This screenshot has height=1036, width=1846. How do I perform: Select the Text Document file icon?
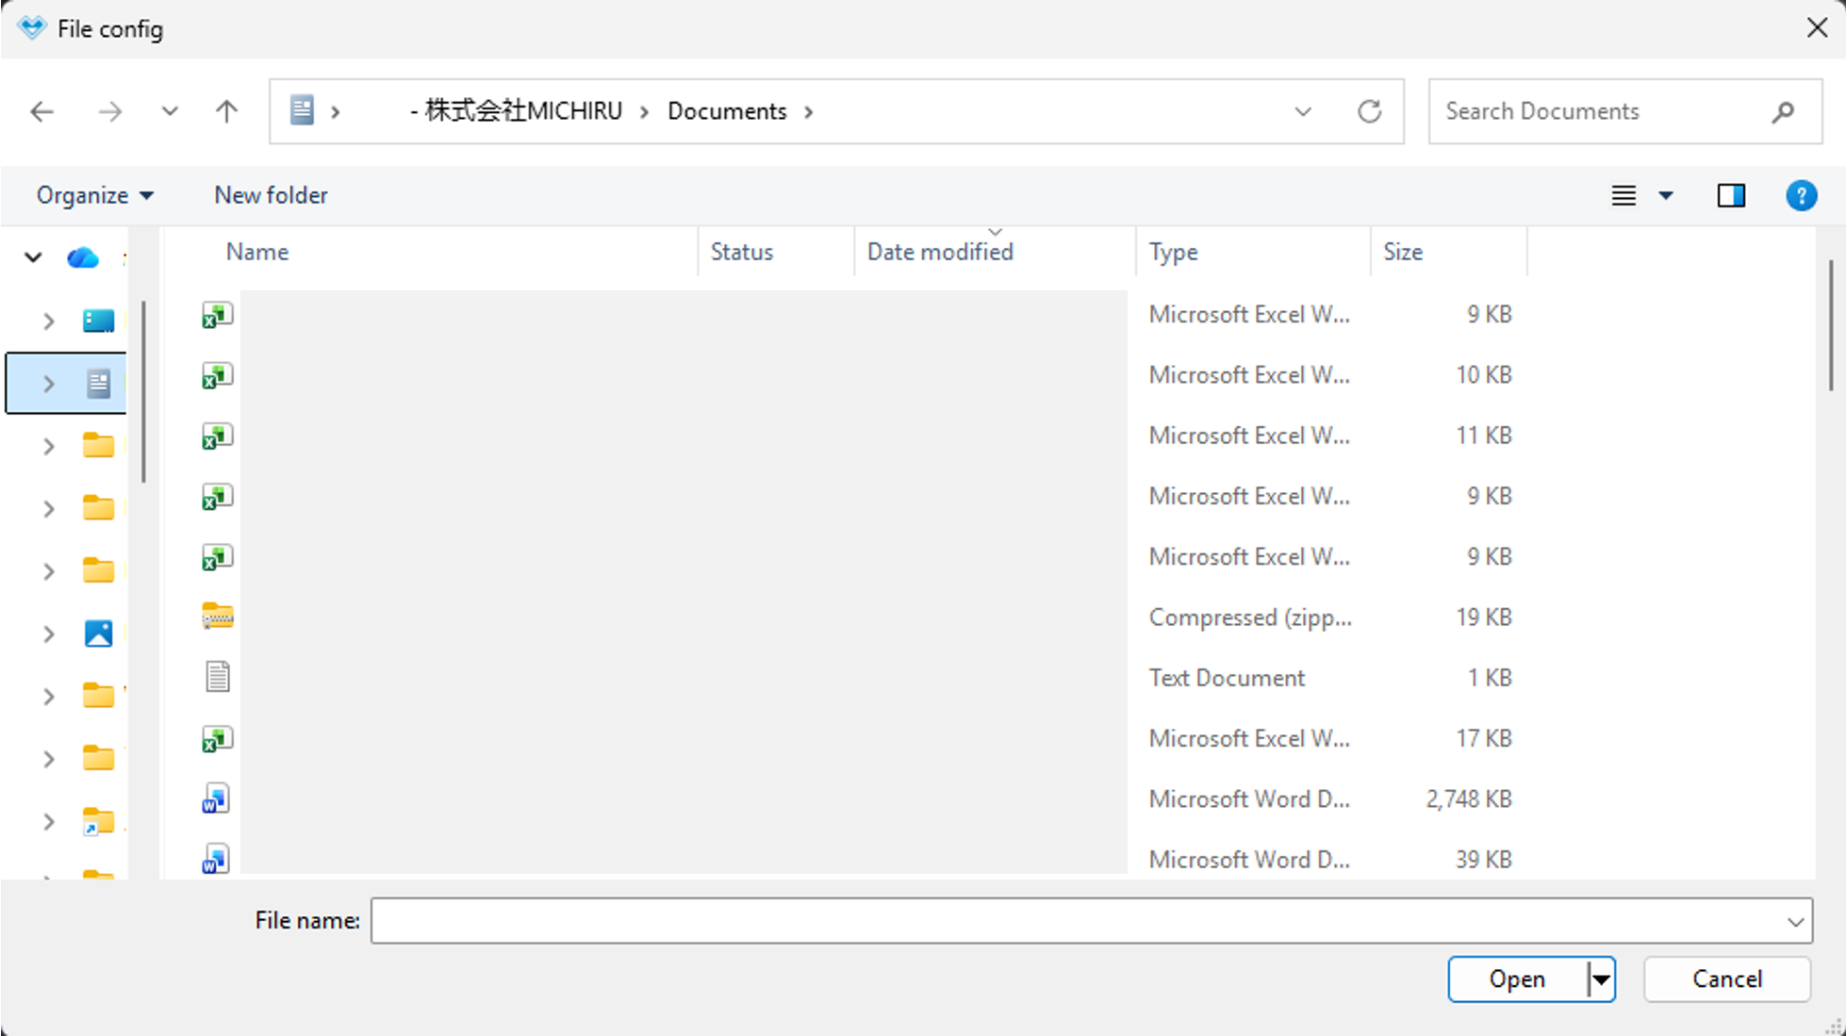[217, 677]
